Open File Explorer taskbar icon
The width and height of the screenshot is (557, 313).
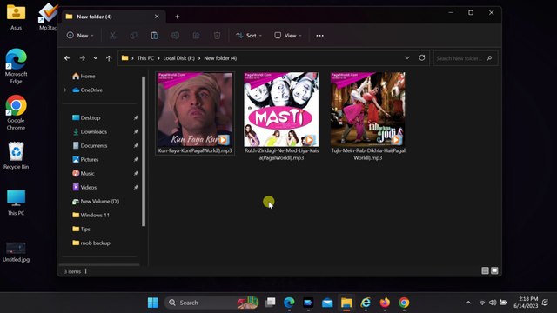coord(346,303)
